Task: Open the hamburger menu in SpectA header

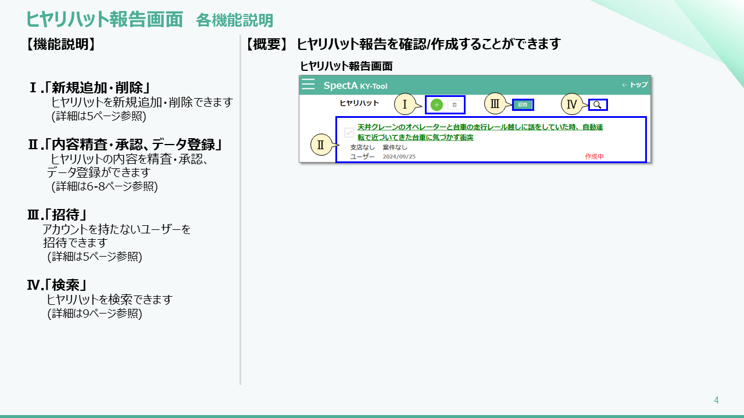Action: pyautogui.click(x=308, y=85)
